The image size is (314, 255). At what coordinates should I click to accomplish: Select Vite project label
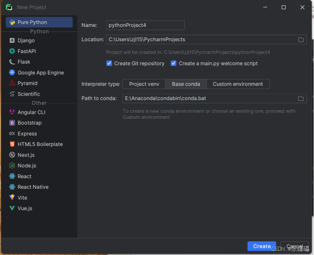(x=22, y=198)
